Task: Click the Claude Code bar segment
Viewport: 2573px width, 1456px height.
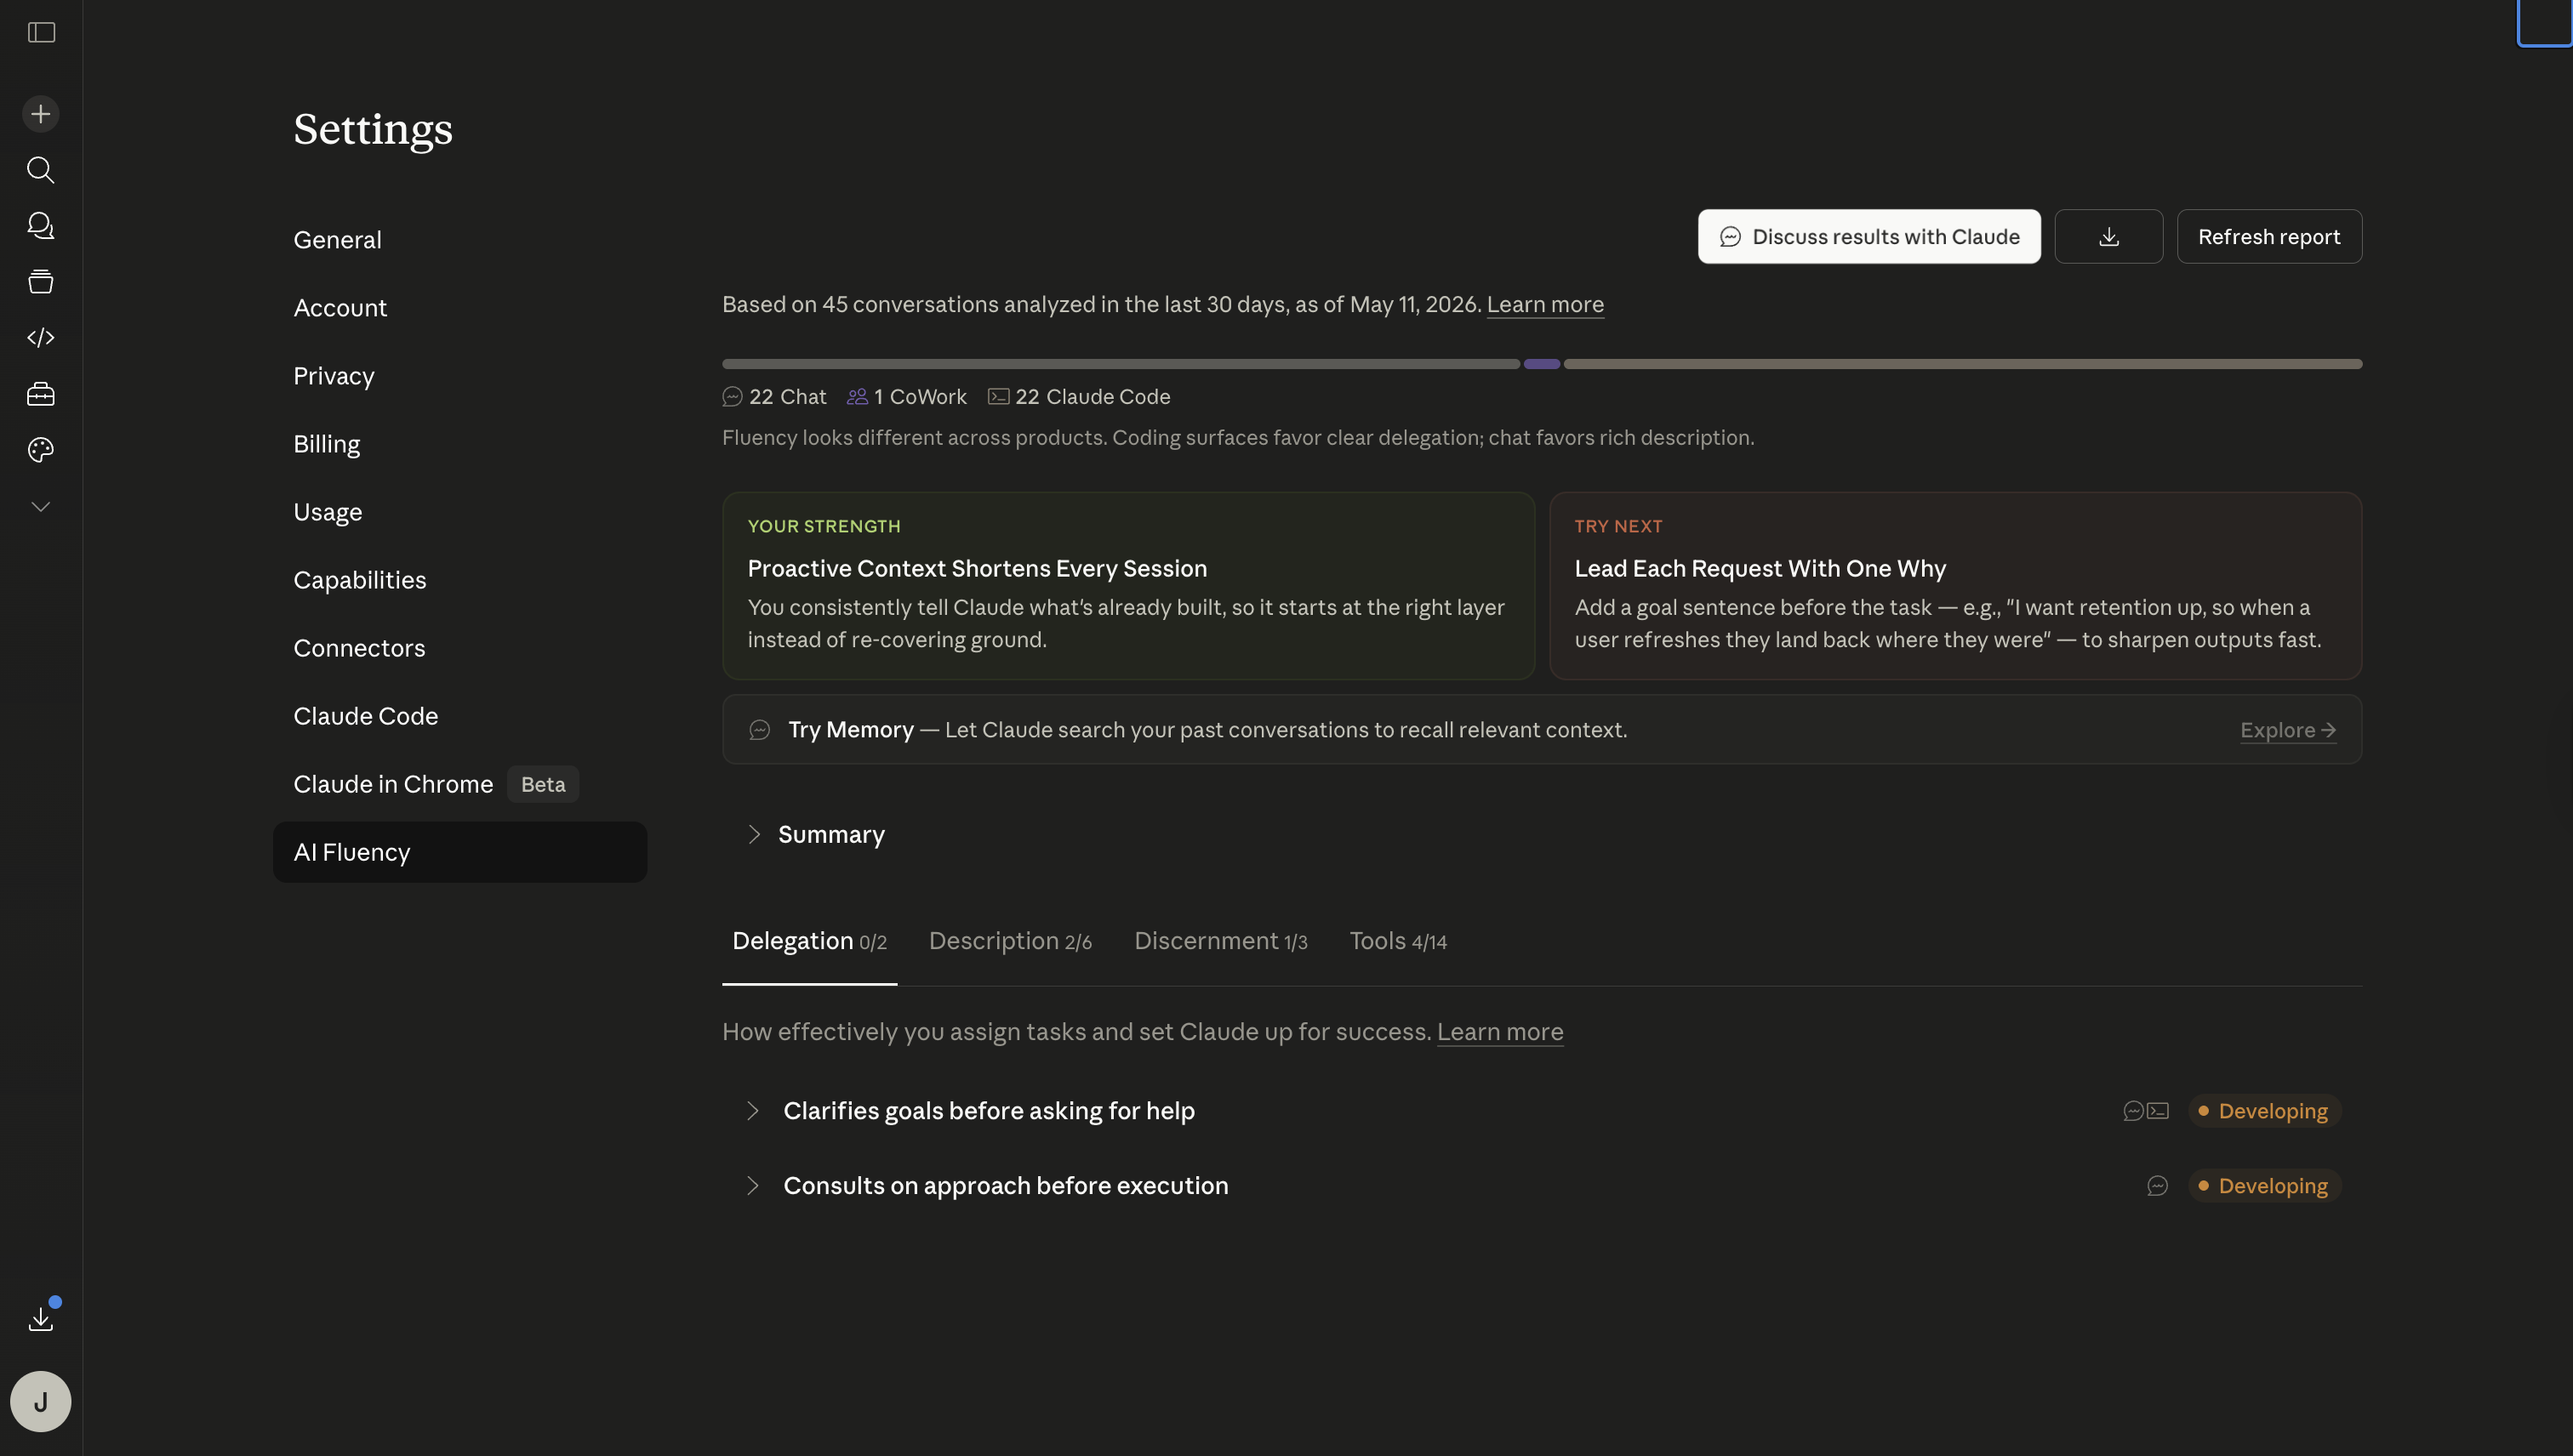Action: (1963, 364)
